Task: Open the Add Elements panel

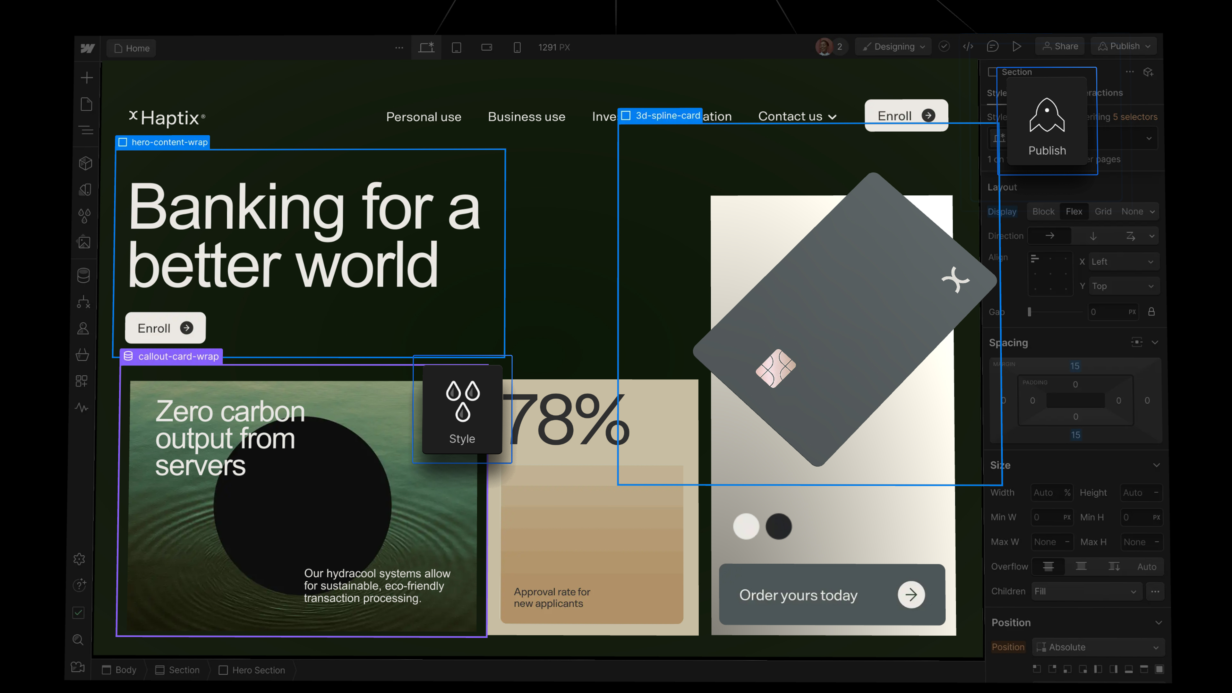Action: (x=87, y=77)
